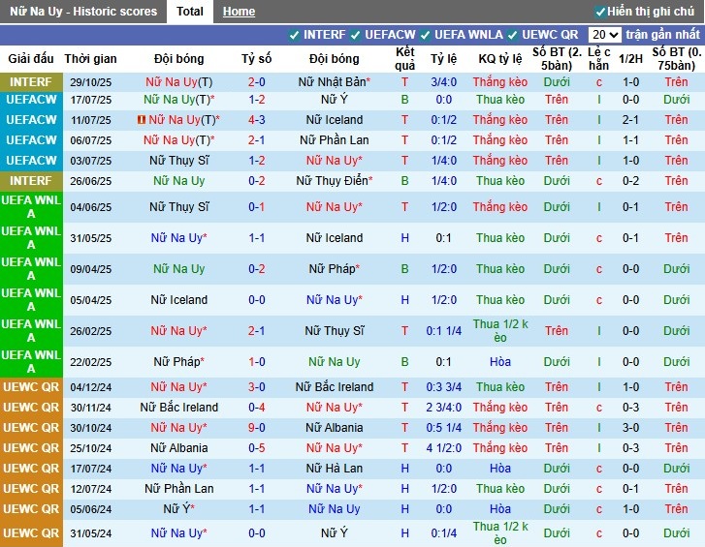The height and width of the screenshot is (547, 705).
Task: Click the 0-5 score result link
Action: [257, 448]
